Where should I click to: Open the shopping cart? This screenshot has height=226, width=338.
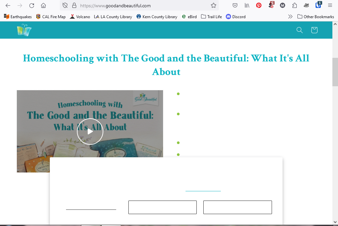(x=314, y=30)
